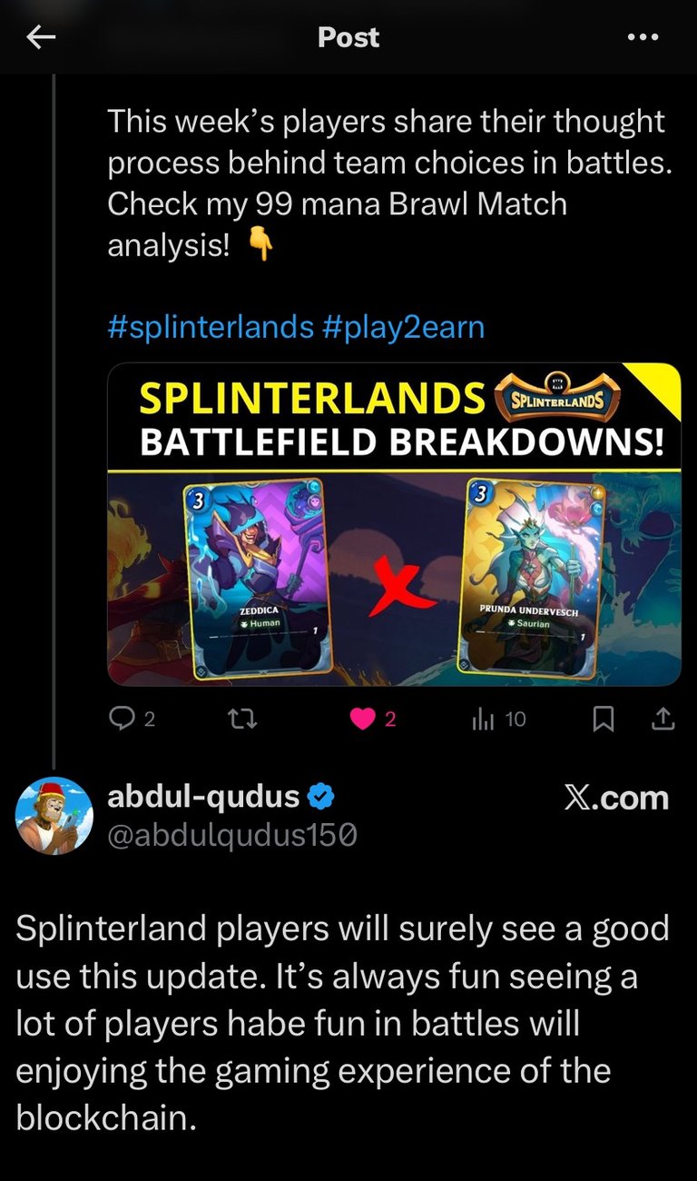Open the Prunda Undervesch card image
697x1181 pixels.
tap(535, 579)
